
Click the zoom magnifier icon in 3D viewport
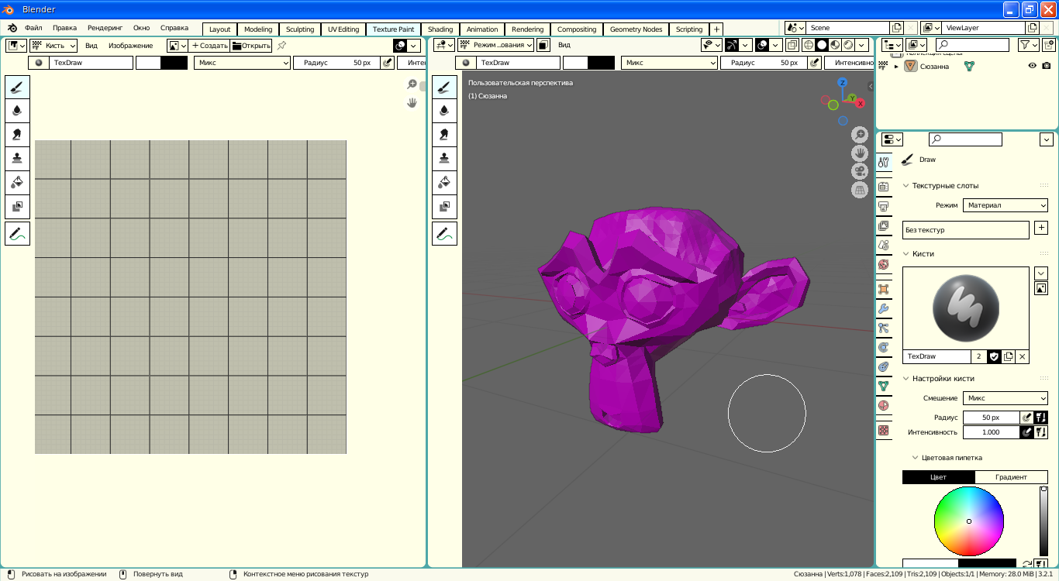tap(860, 135)
